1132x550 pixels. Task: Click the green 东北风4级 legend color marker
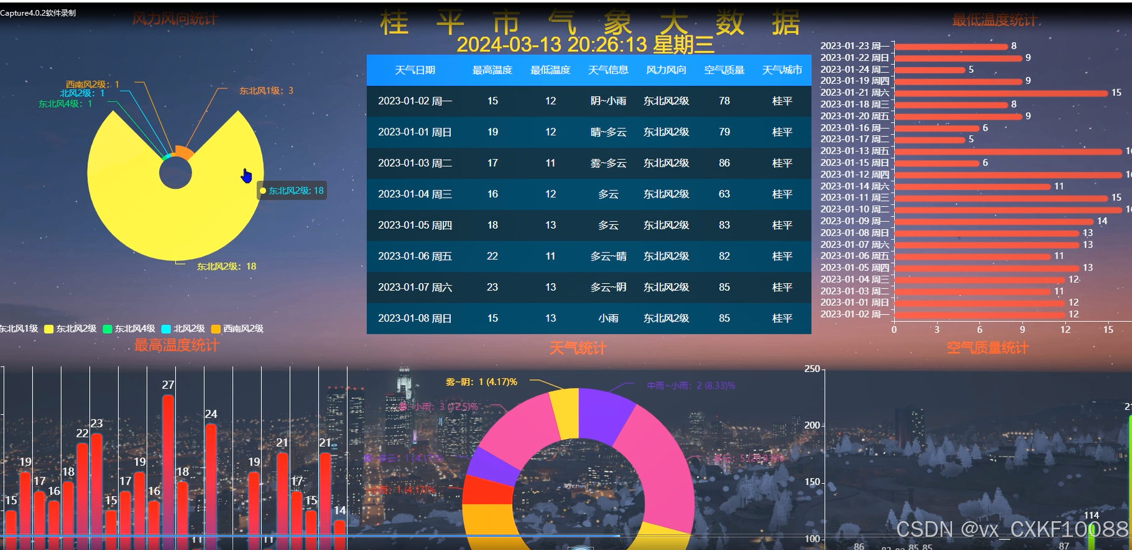(107, 329)
